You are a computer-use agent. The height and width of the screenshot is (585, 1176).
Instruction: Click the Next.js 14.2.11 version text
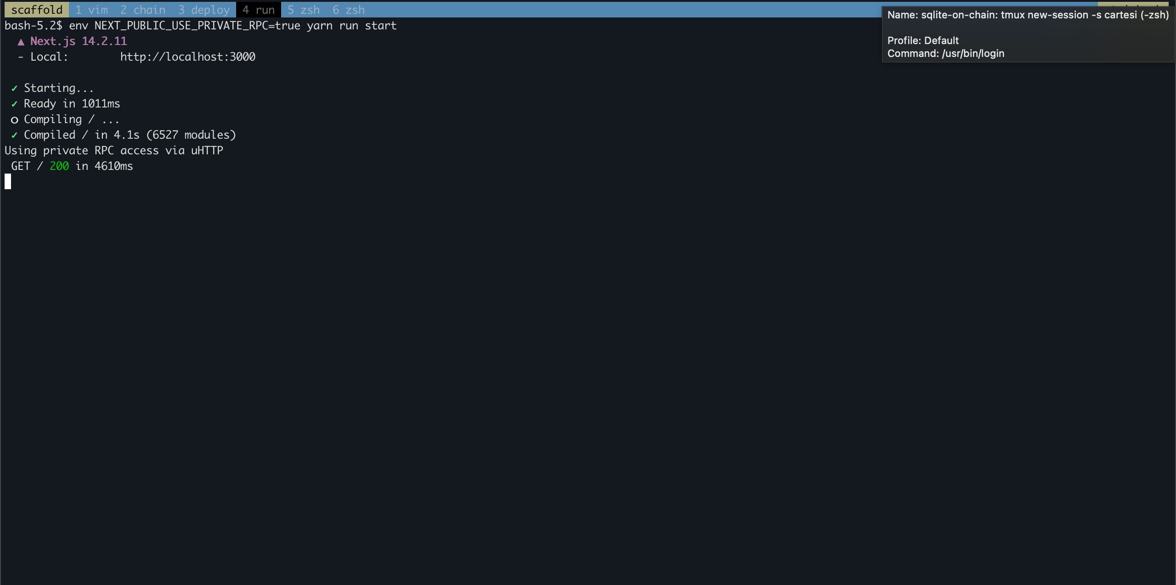click(79, 41)
